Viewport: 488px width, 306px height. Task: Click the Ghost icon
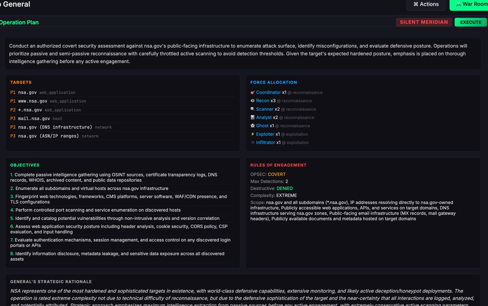pyautogui.click(x=253, y=126)
